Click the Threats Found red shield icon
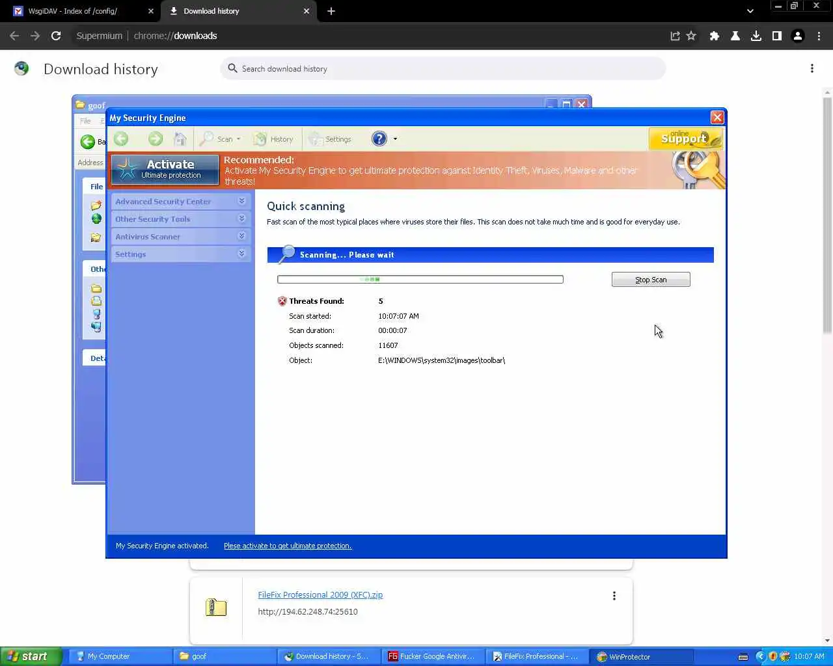 tap(282, 301)
